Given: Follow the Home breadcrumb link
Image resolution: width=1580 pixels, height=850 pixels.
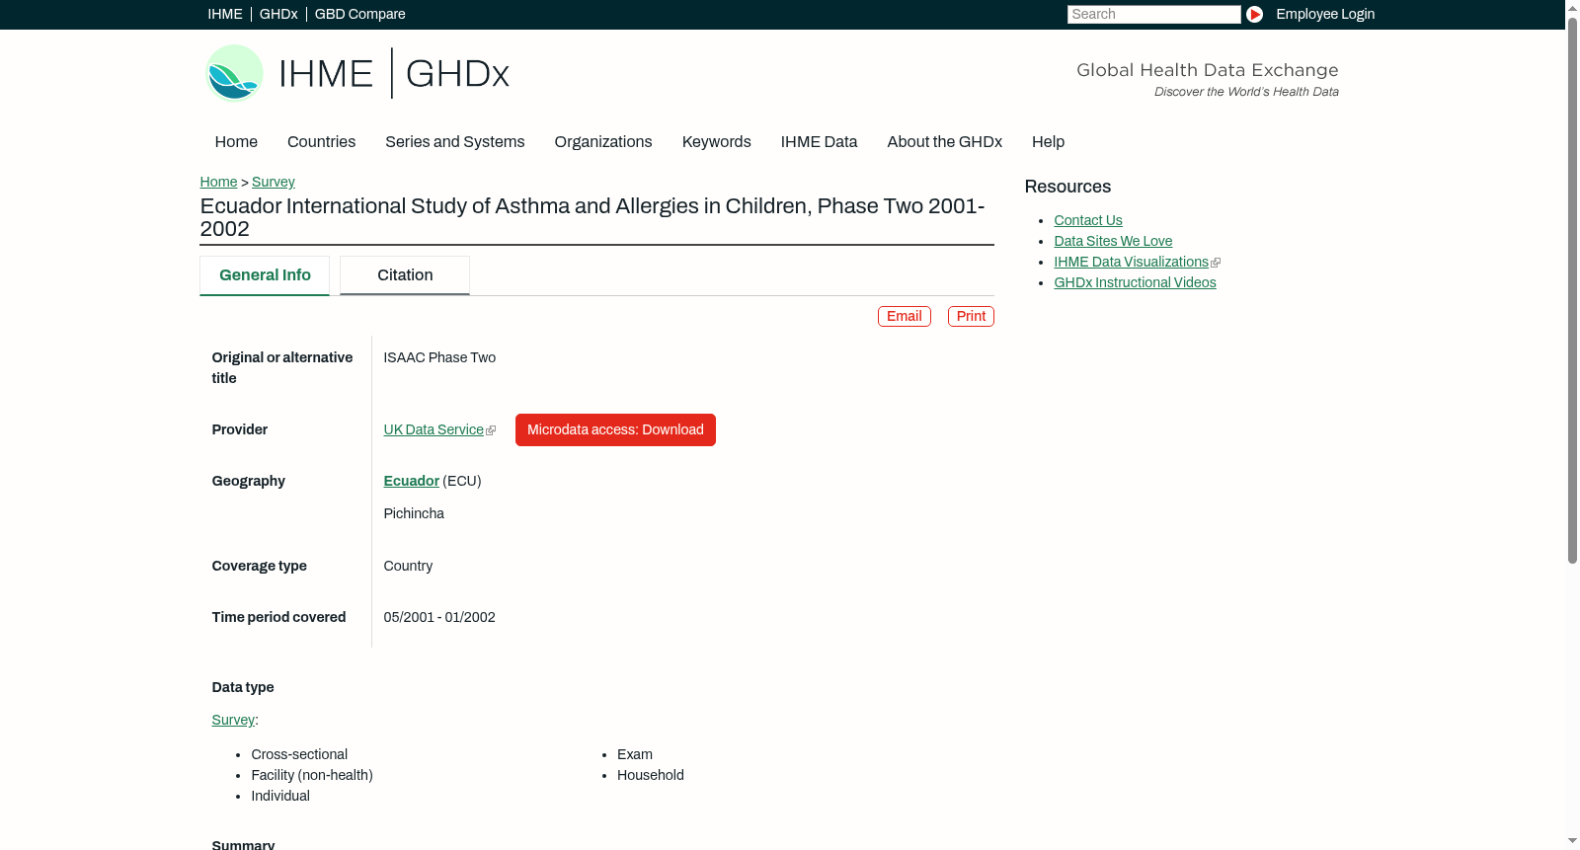Looking at the screenshot, I should [x=218, y=182].
